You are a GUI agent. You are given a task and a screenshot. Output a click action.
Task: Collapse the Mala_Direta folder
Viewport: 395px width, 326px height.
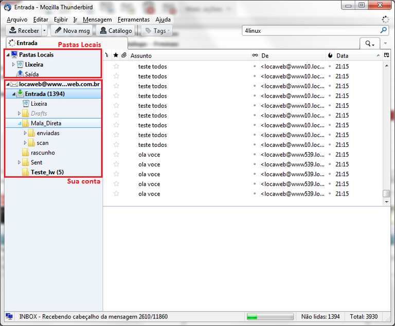coord(20,124)
